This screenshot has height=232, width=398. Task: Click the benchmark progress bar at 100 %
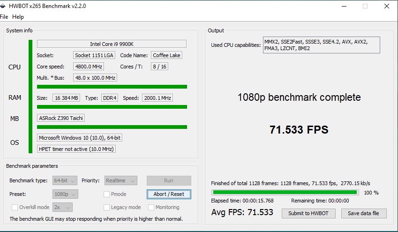pyautogui.click(x=285, y=193)
